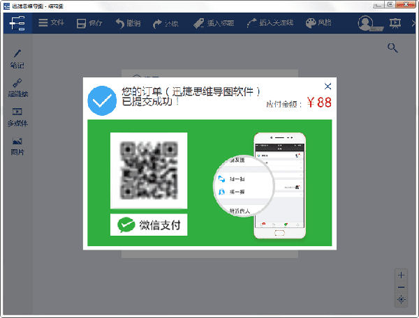This screenshot has height=318, width=419.
Task: Close the payment order dialog
Action: (x=328, y=86)
